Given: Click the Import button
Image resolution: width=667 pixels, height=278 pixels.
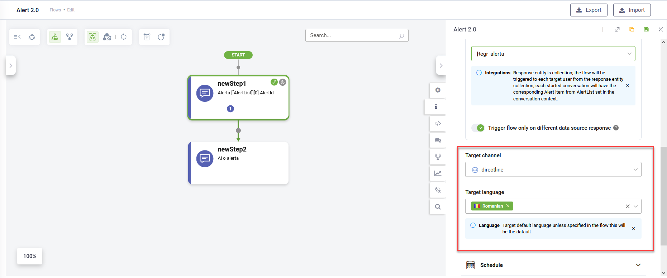Looking at the screenshot, I should pos(632,10).
